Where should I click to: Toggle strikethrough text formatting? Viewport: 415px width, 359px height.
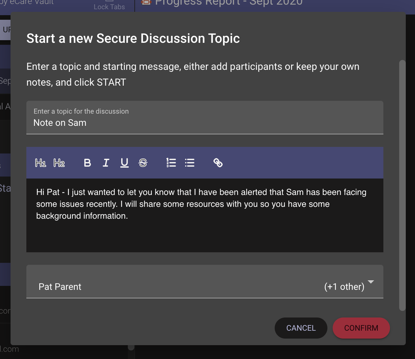(143, 163)
